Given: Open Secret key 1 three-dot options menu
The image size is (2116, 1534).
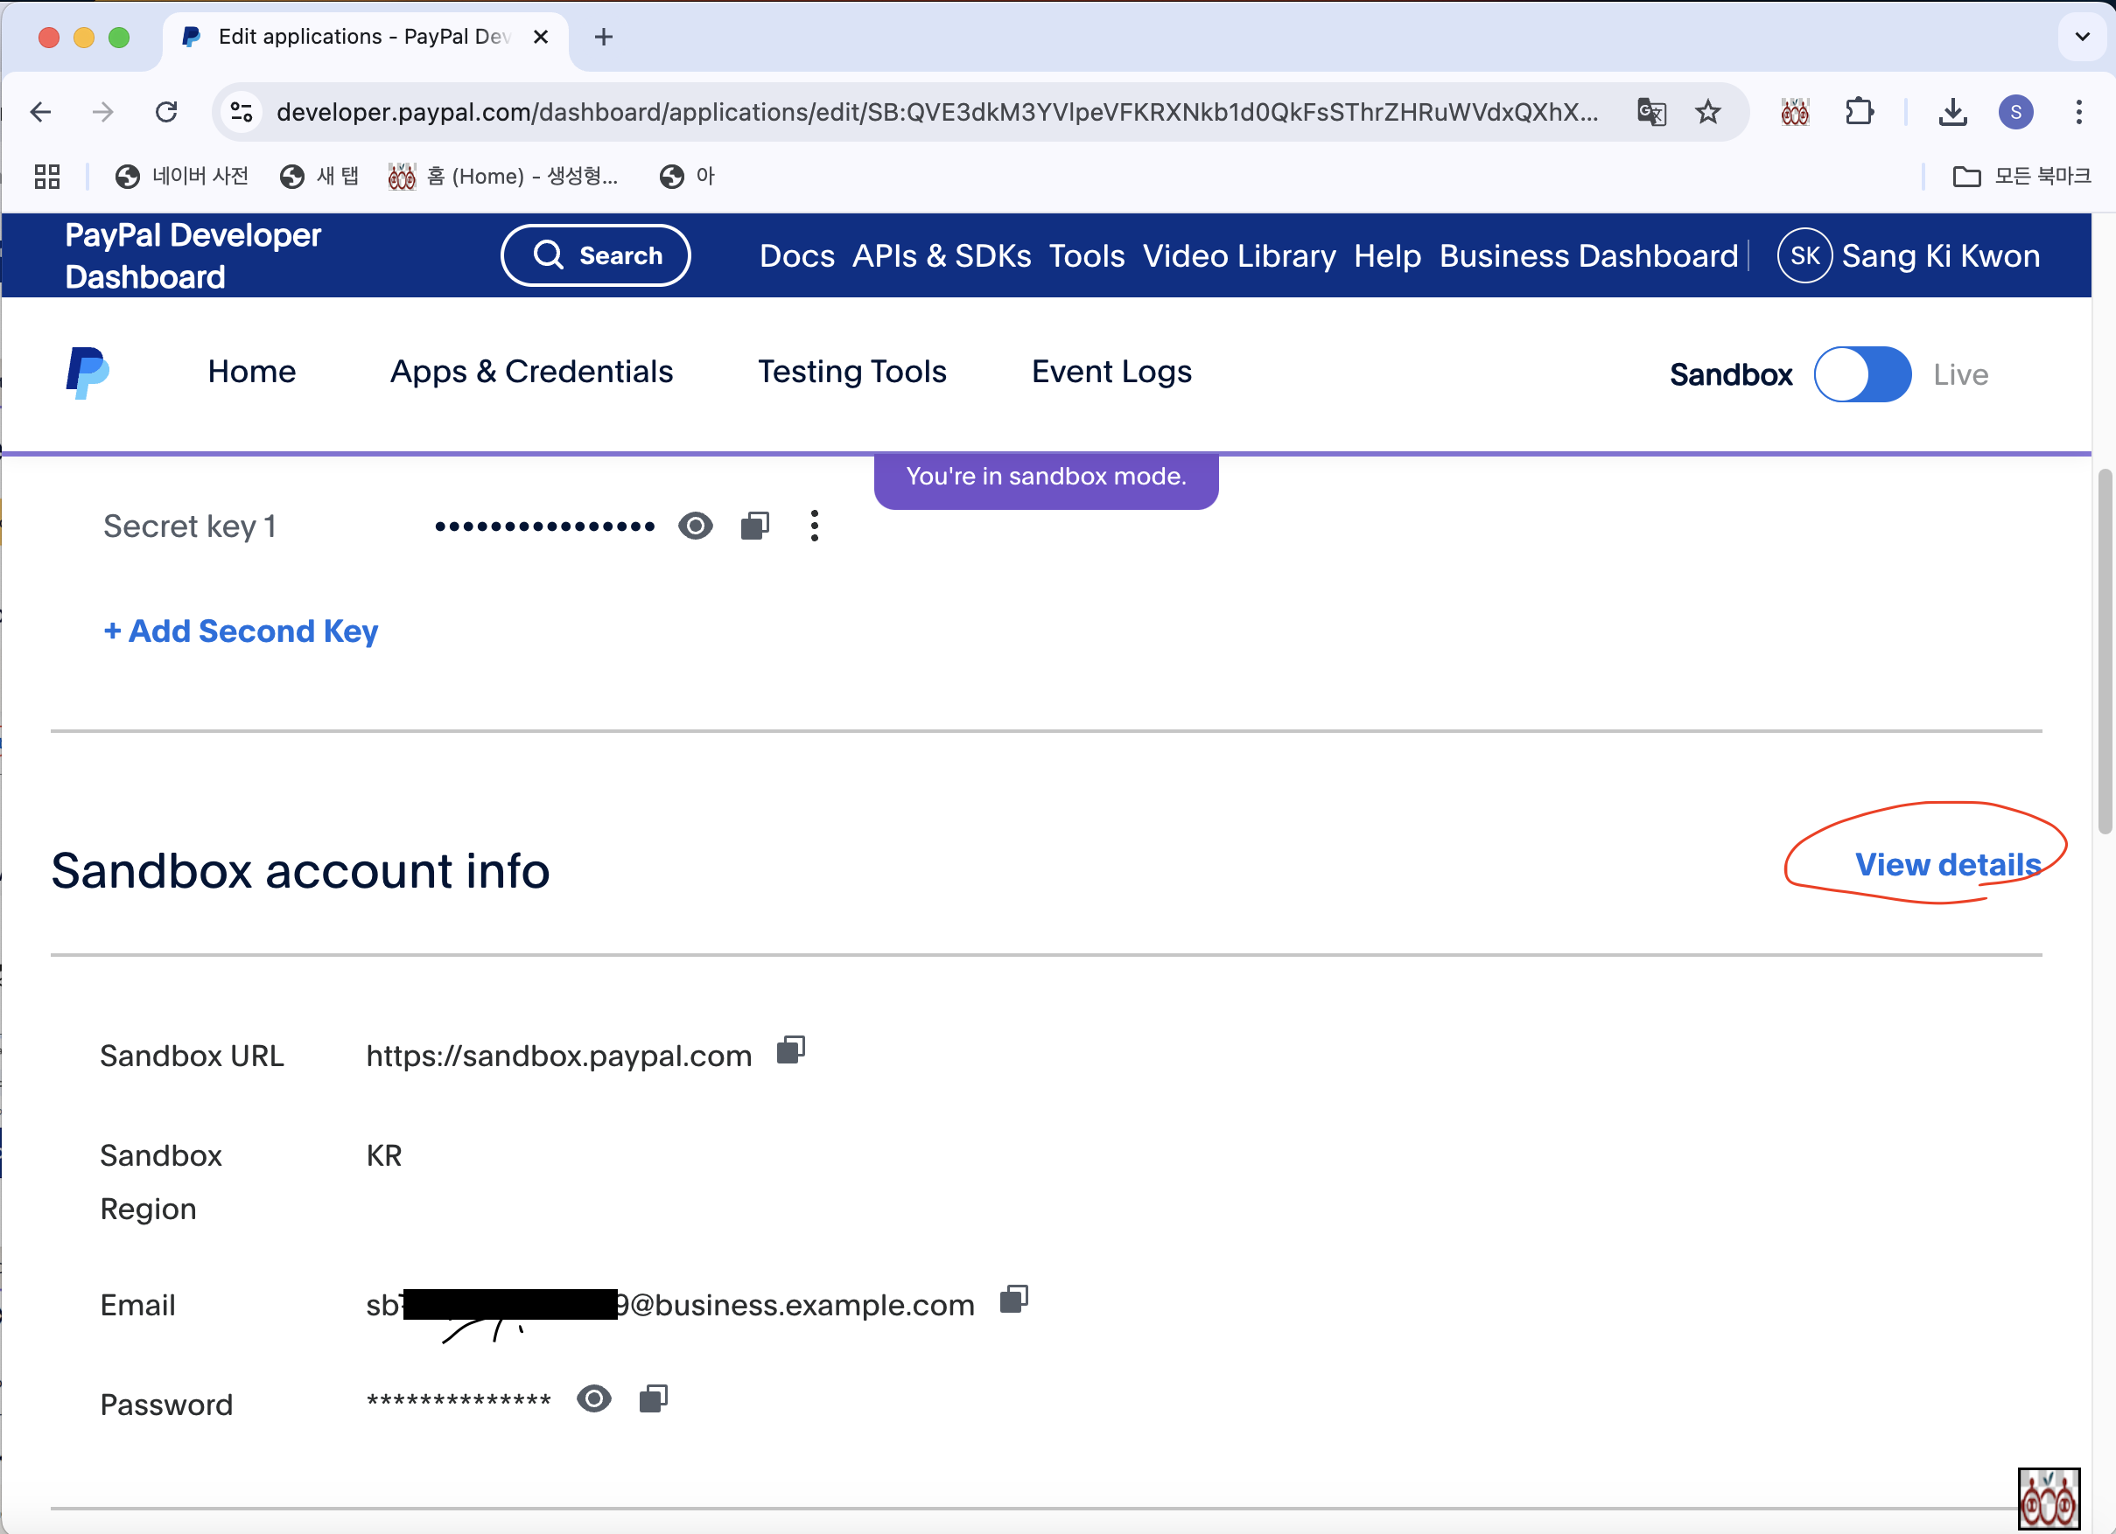Looking at the screenshot, I should (x=815, y=526).
